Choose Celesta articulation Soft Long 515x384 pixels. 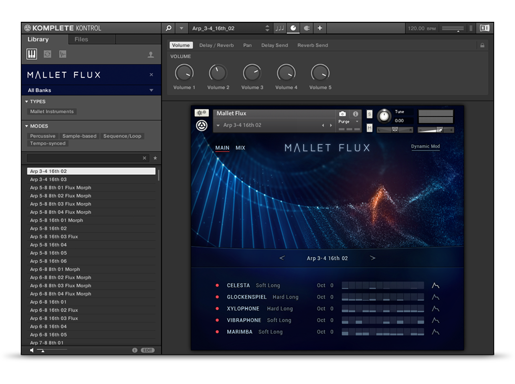[x=268, y=286]
